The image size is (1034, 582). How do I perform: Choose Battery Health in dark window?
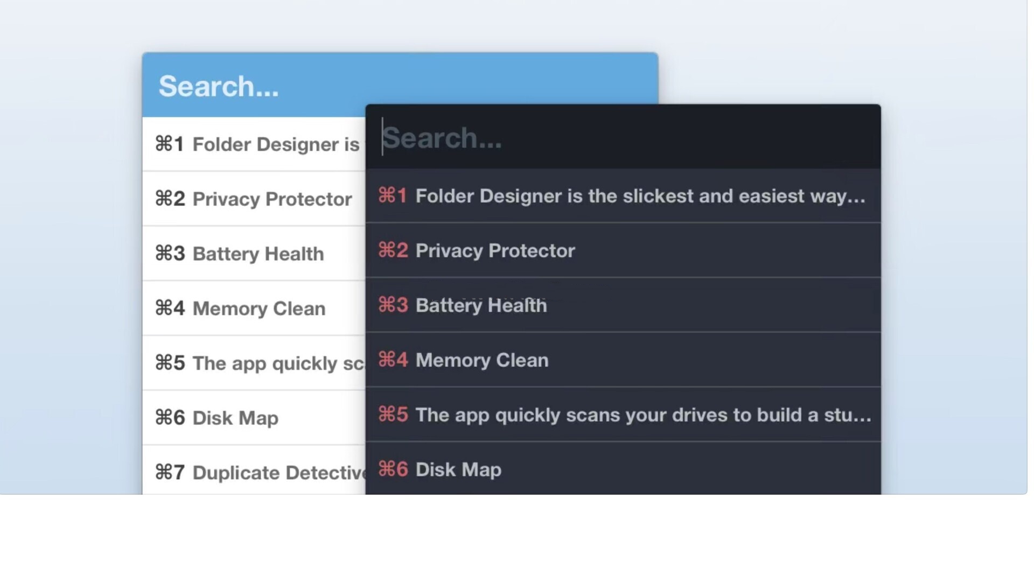pos(623,305)
